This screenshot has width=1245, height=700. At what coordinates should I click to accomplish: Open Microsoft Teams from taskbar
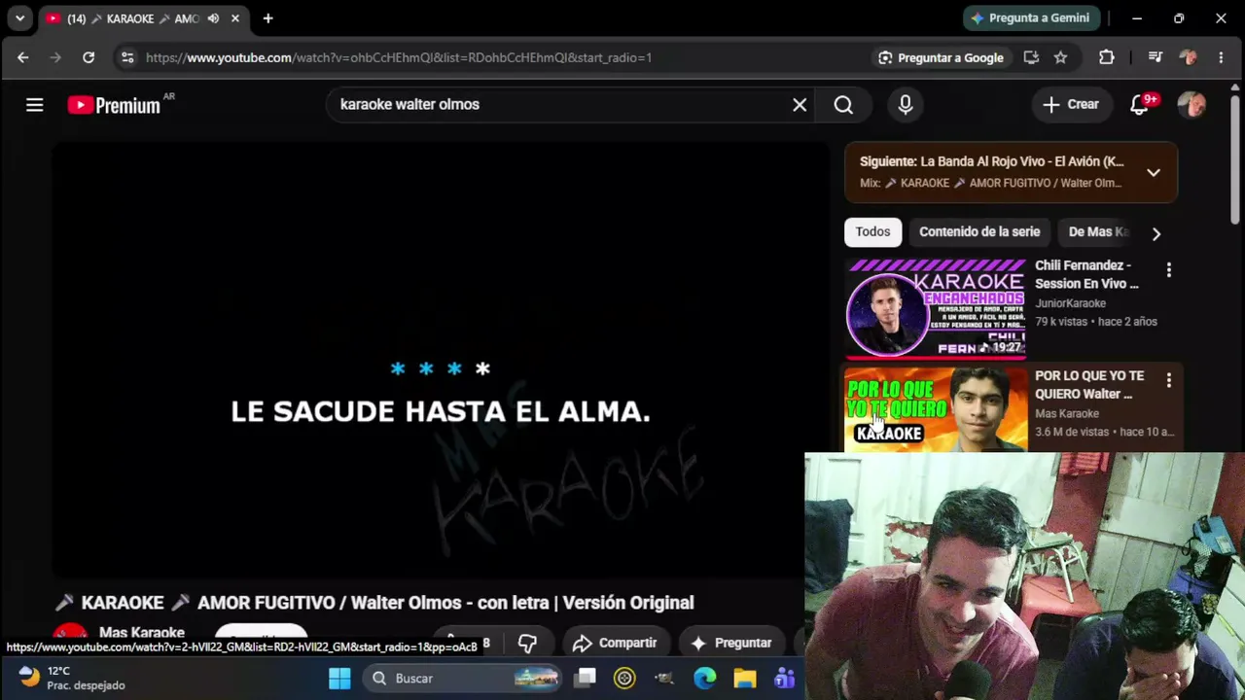click(784, 678)
